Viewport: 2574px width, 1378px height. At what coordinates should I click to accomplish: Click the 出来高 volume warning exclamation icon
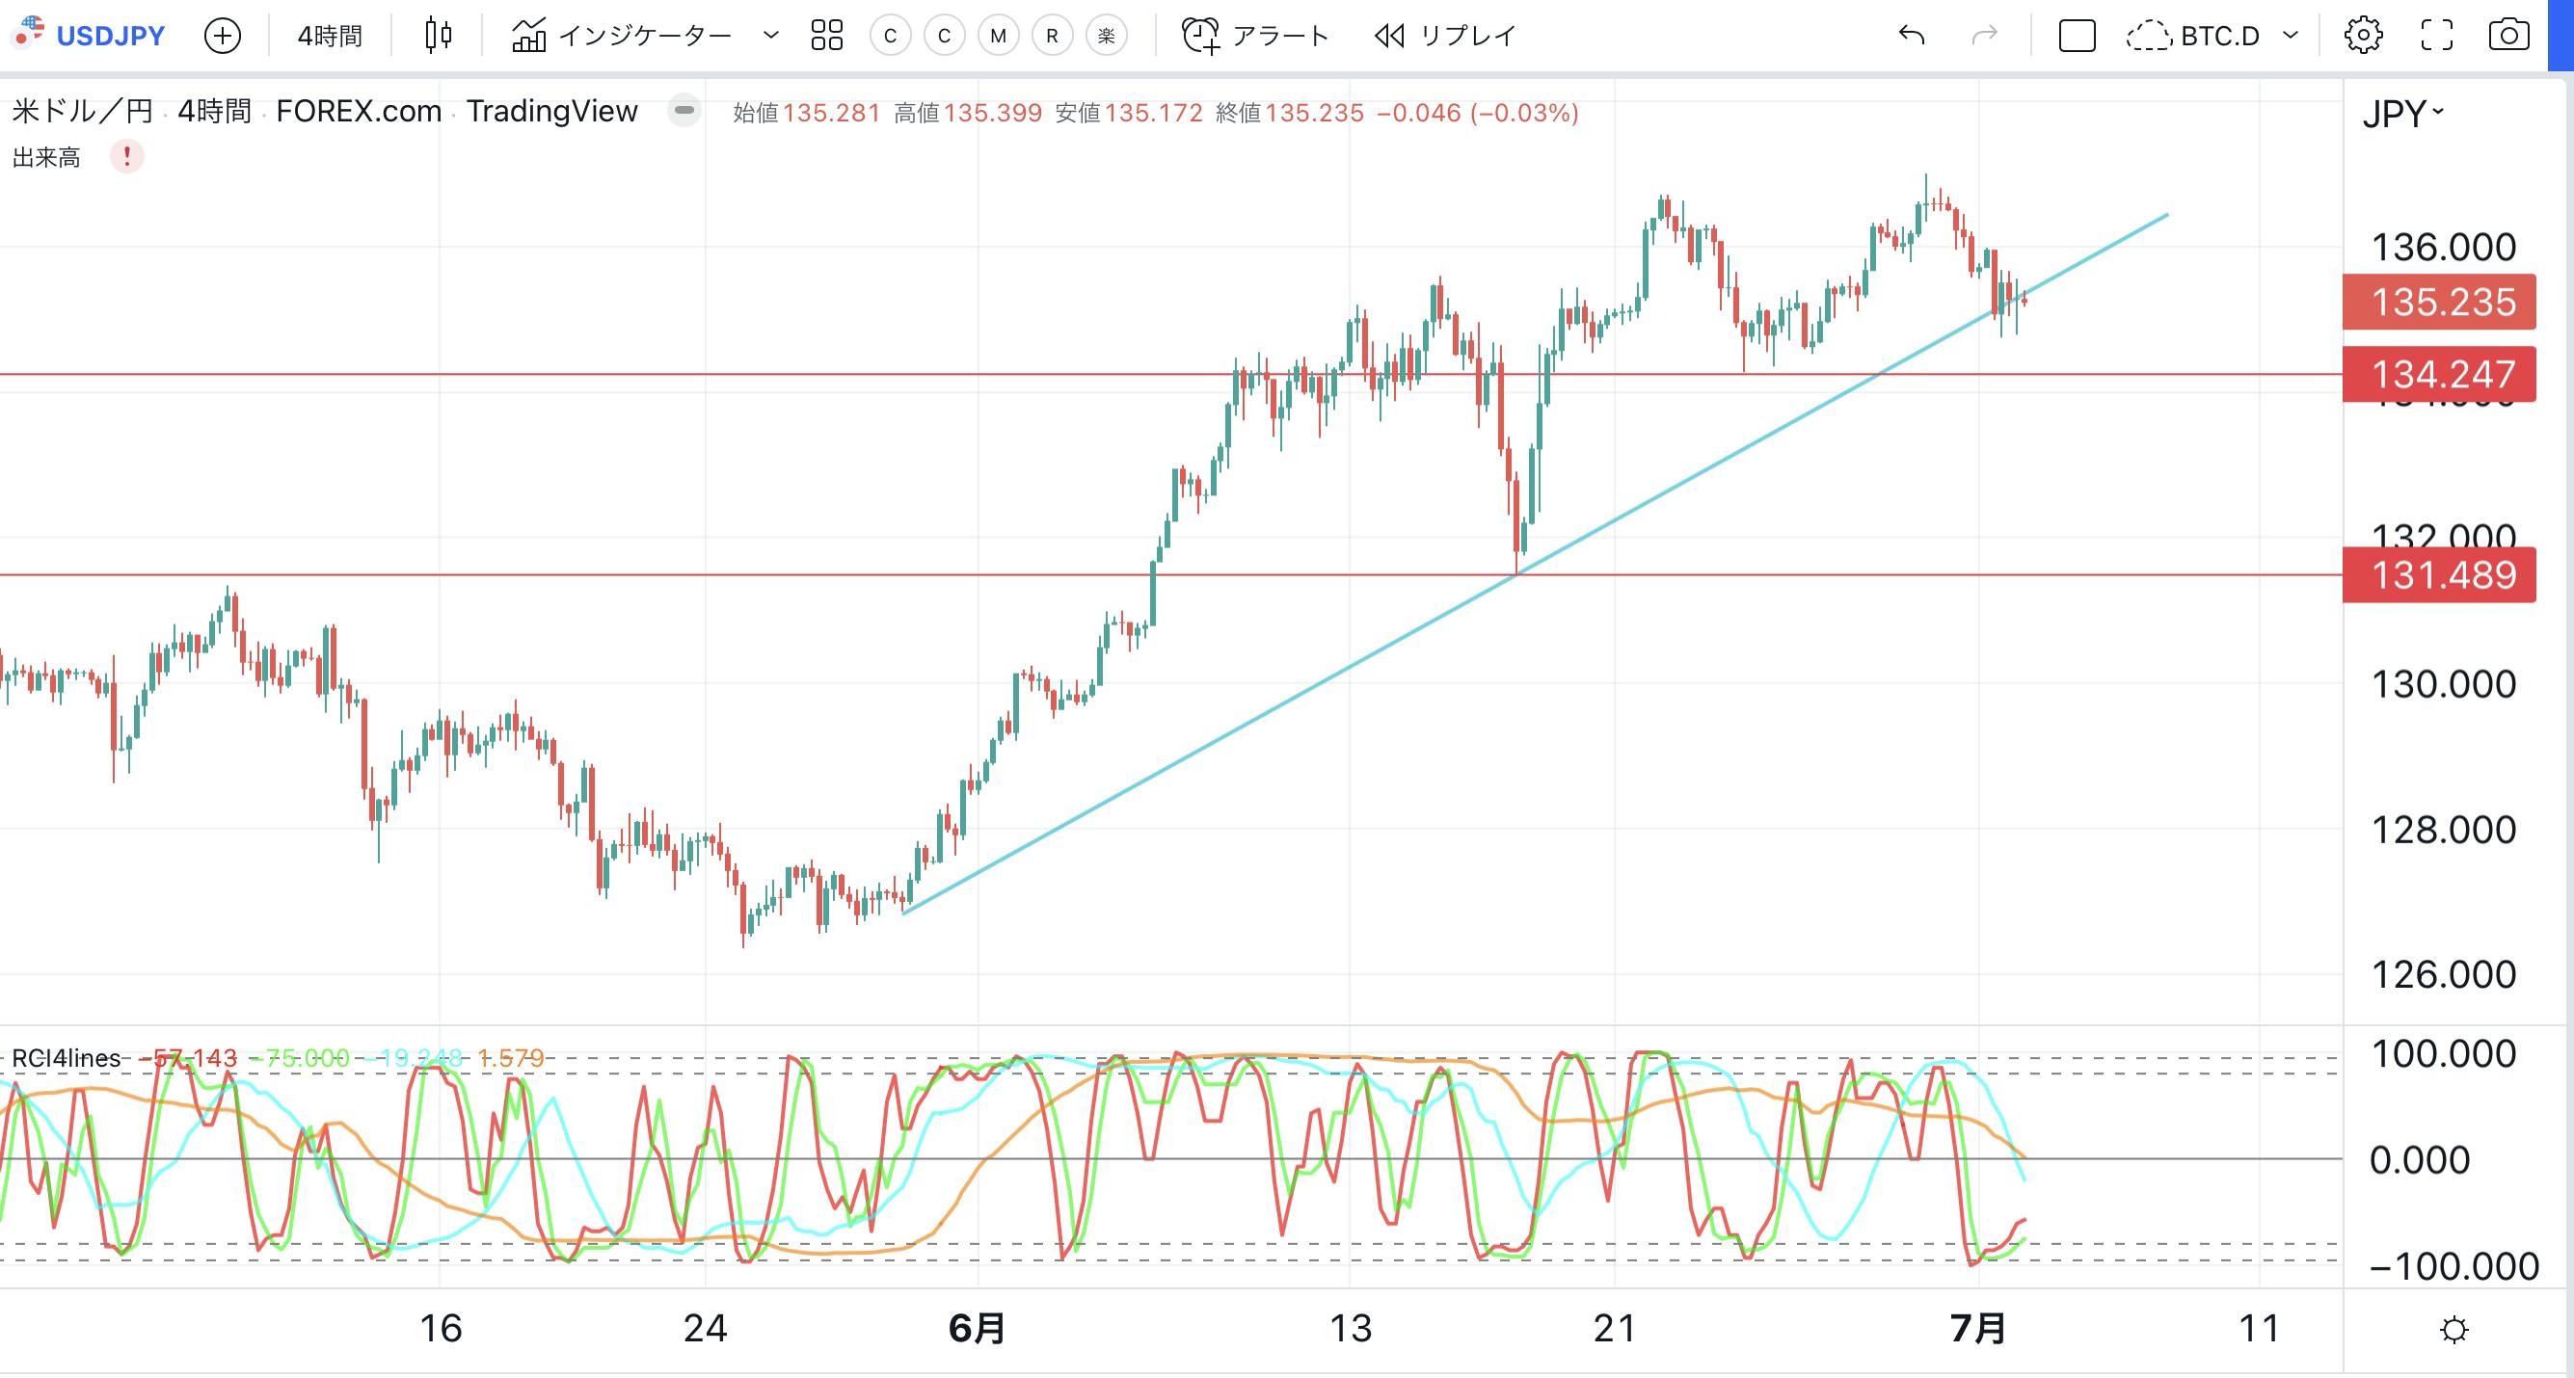click(127, 157)
